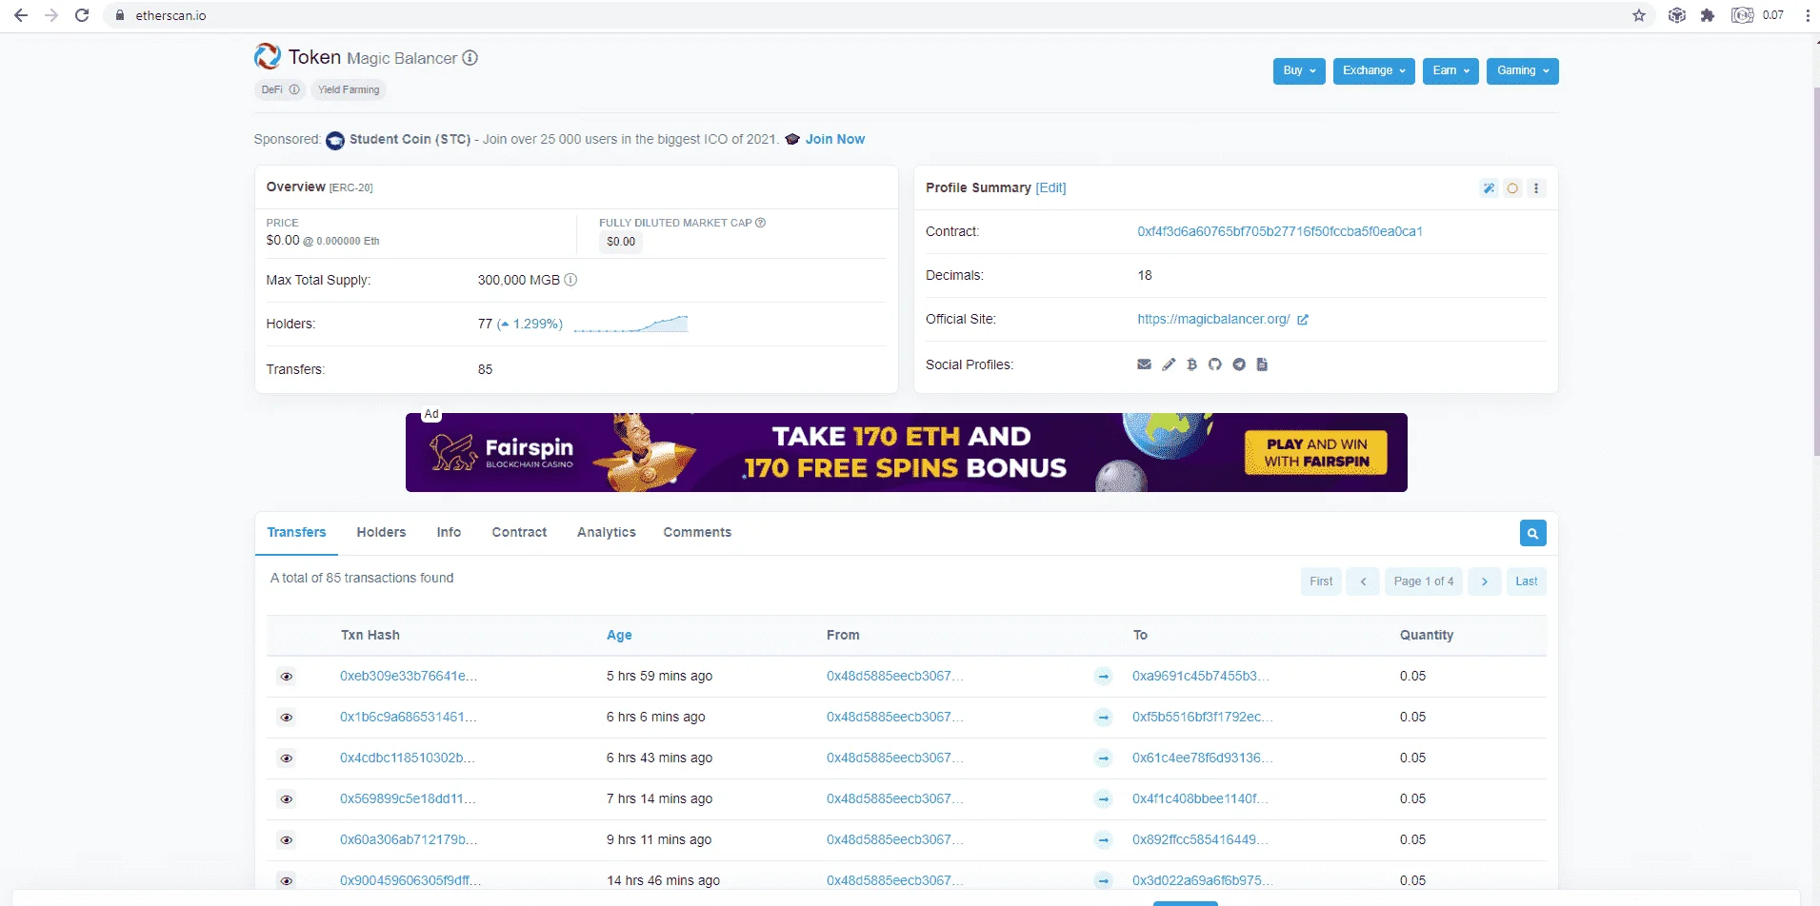Open the browser extensions puzzle icon
Screen dimensions: 1820x906
click(1708, 15)
